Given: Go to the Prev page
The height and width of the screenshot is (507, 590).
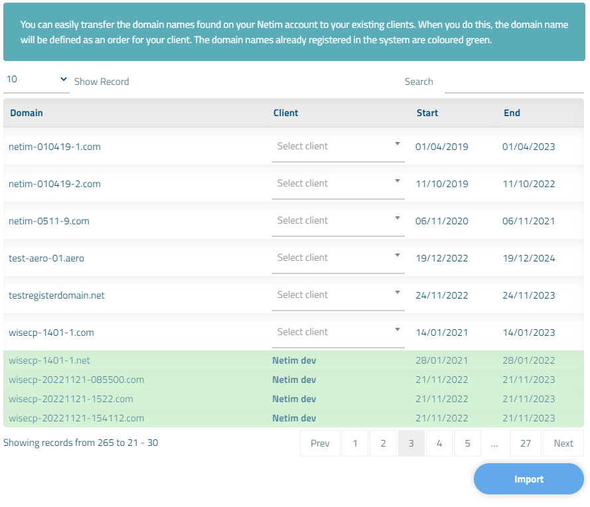Looking at the screenshot, I should tap(320, 443).
